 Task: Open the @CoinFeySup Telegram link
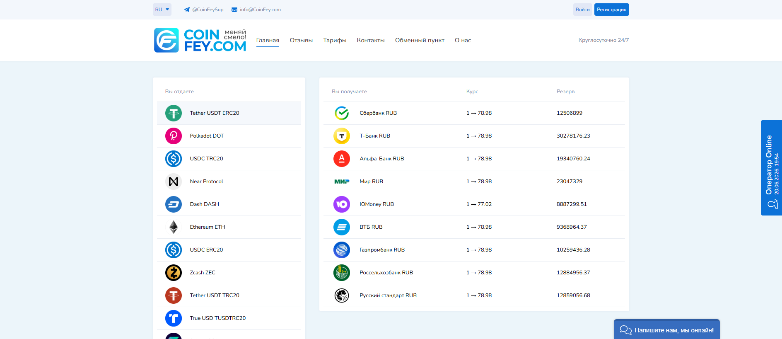(208, 10)
